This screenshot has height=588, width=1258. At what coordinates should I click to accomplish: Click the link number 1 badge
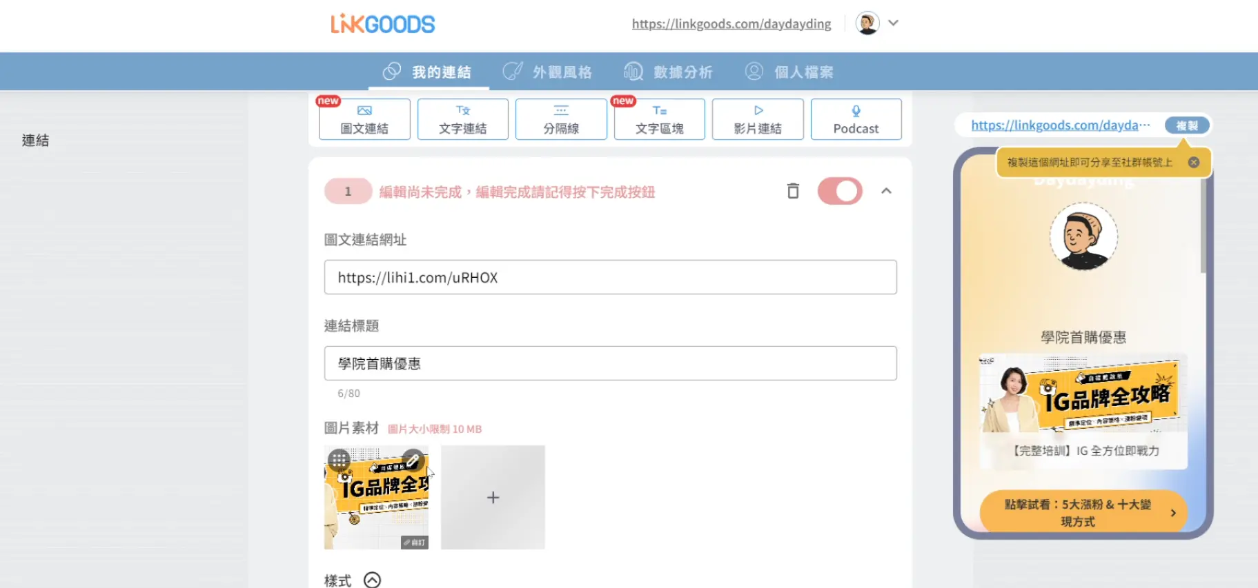348,192
